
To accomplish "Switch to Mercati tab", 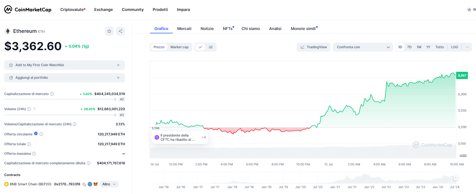I will pos(184,29).
